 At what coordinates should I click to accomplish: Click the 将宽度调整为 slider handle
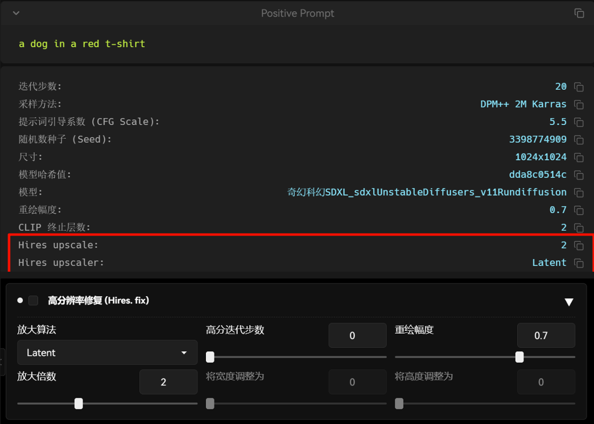(210, 404)
